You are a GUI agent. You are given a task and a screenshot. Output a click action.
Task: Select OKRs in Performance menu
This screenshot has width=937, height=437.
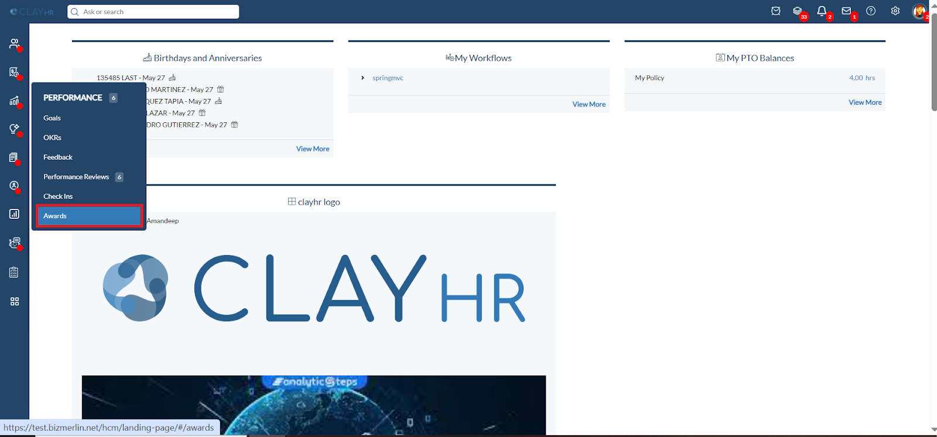click(52, 137)
